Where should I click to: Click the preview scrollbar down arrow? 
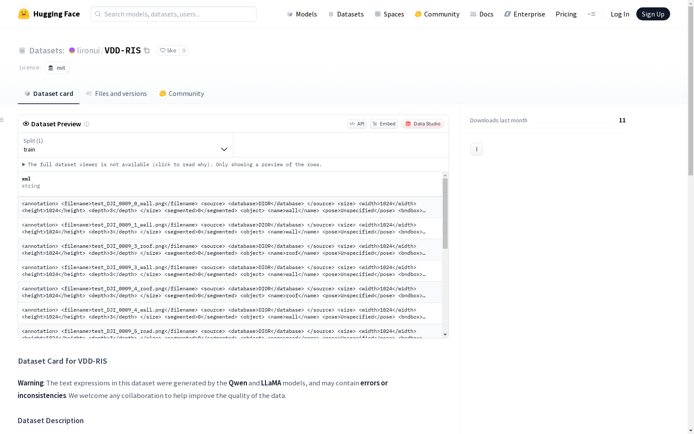click(445, 335)
